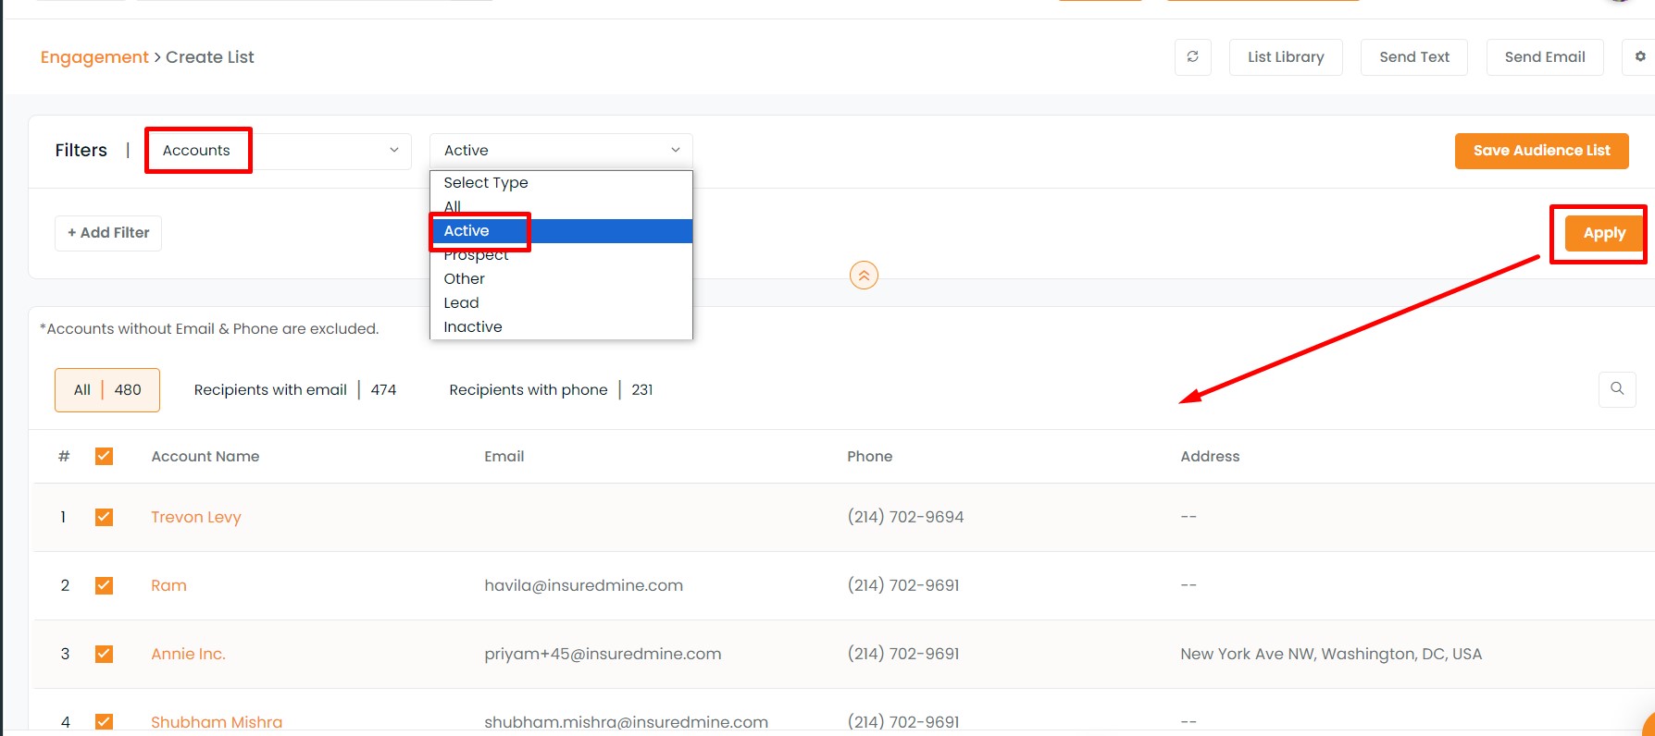This screenshot has height=736, width=1655.
Task: Click the Apply button
Action: tap(1604, 233)
